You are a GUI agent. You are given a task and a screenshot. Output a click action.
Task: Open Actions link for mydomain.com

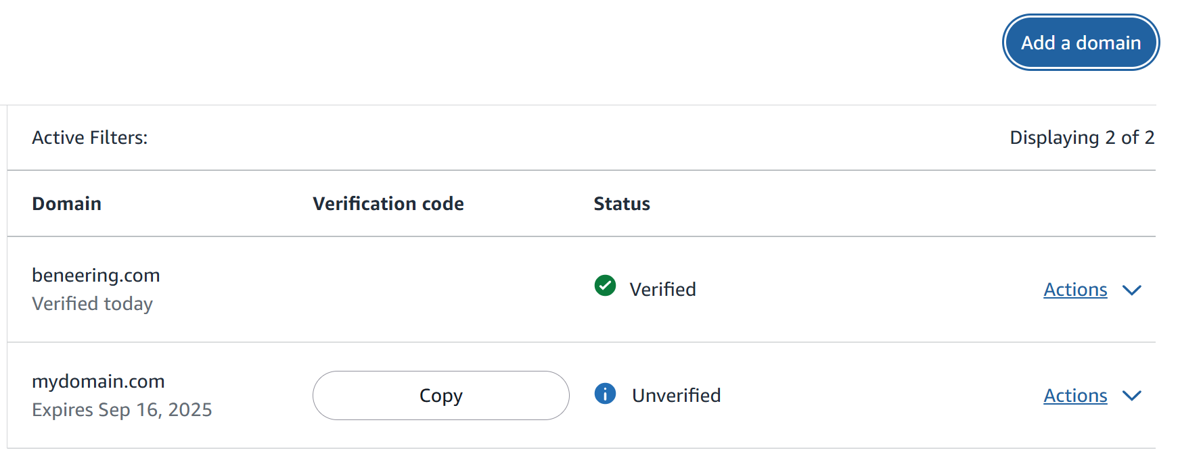[x=1075, y=396]
